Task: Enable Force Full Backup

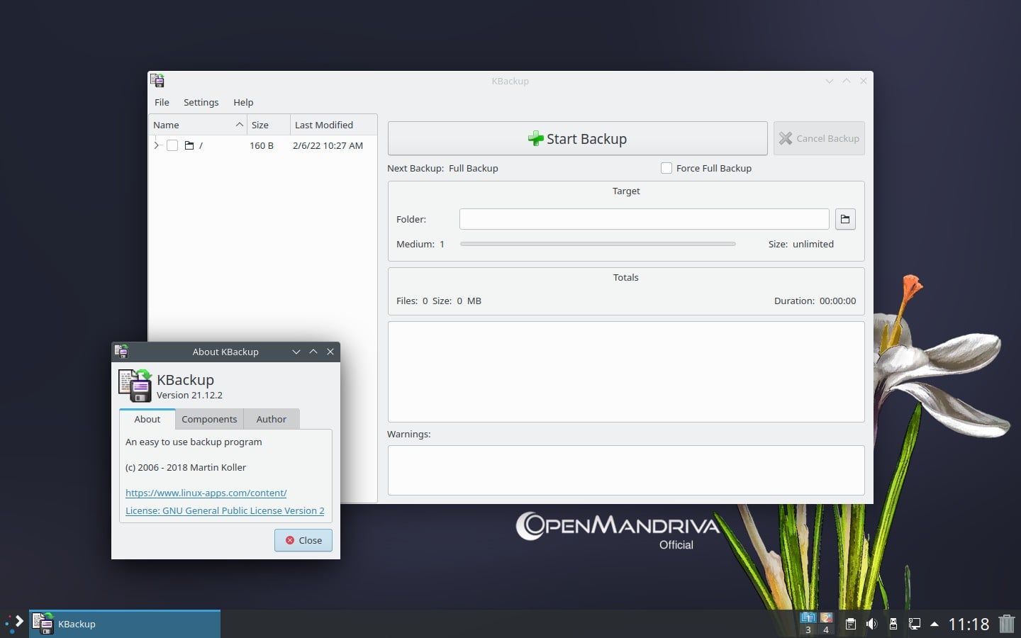Action: [x=666, y=168]
